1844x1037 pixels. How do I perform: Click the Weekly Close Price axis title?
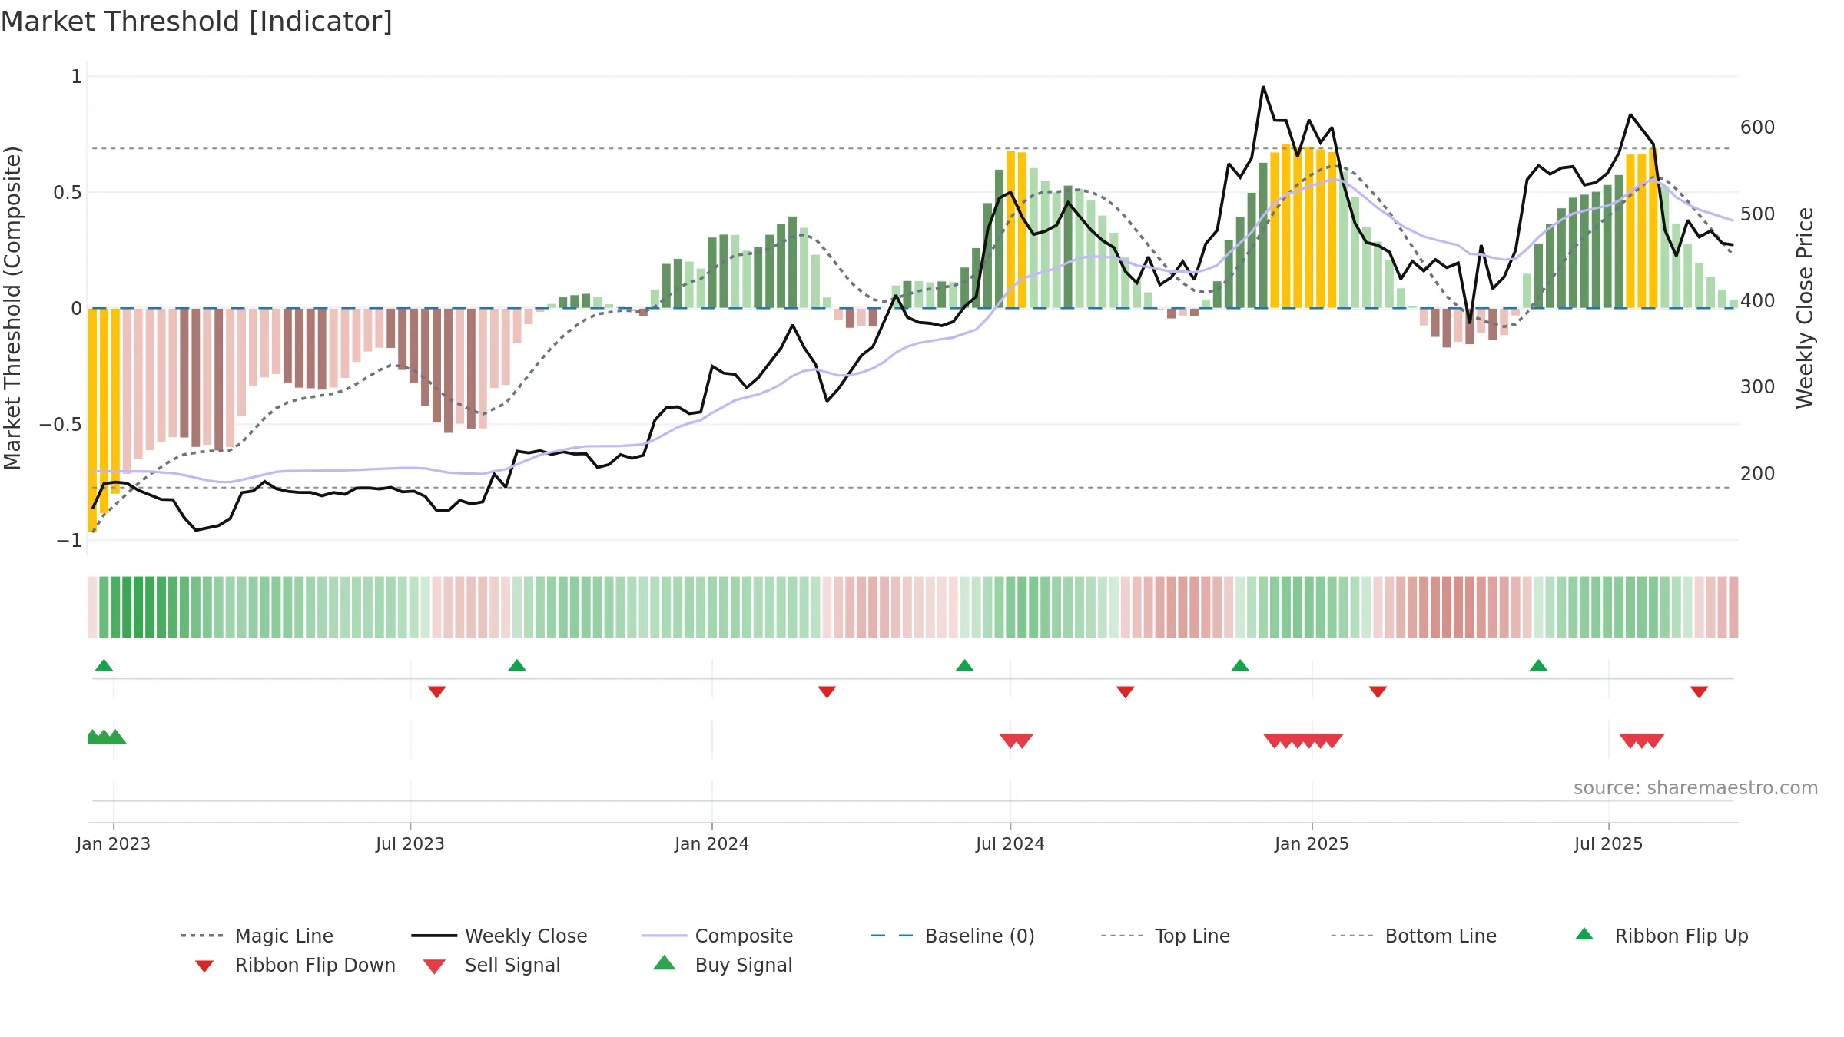coord(1805,307)
